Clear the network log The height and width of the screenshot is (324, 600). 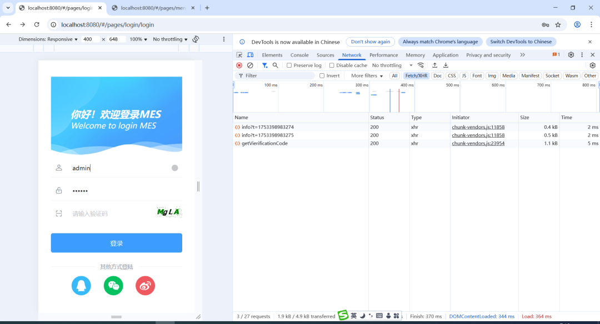click(x=250, y=65)
